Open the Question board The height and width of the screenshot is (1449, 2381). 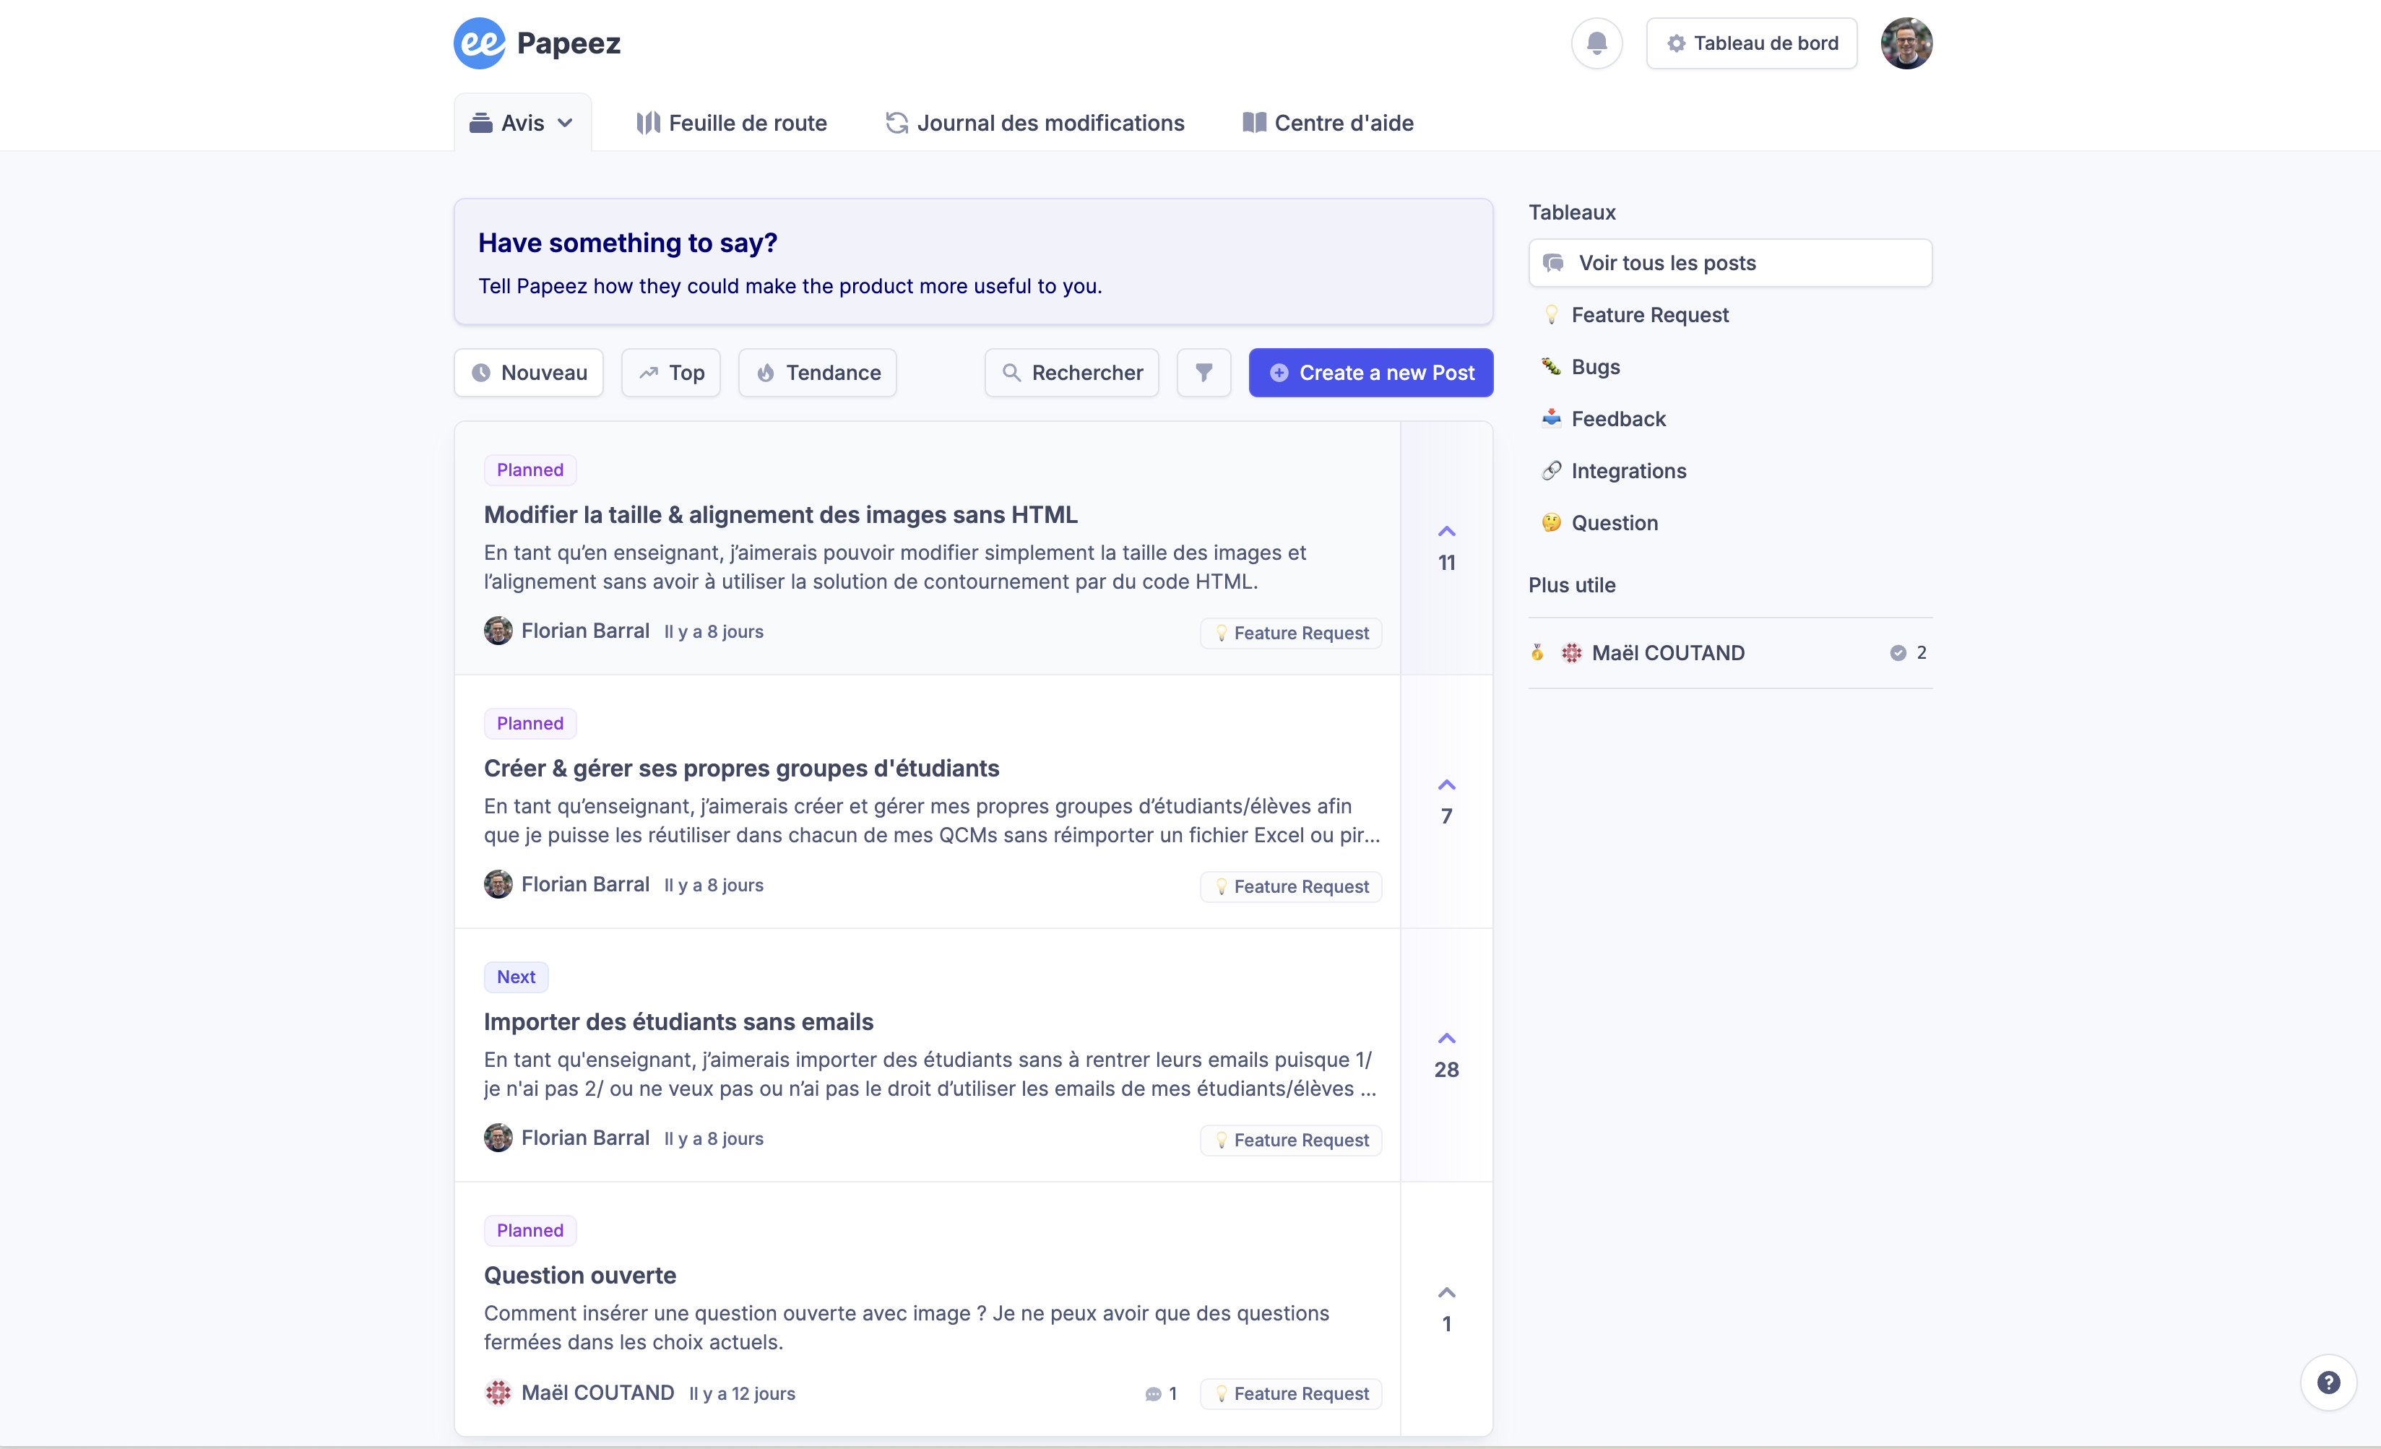[x=1614, y=524]
